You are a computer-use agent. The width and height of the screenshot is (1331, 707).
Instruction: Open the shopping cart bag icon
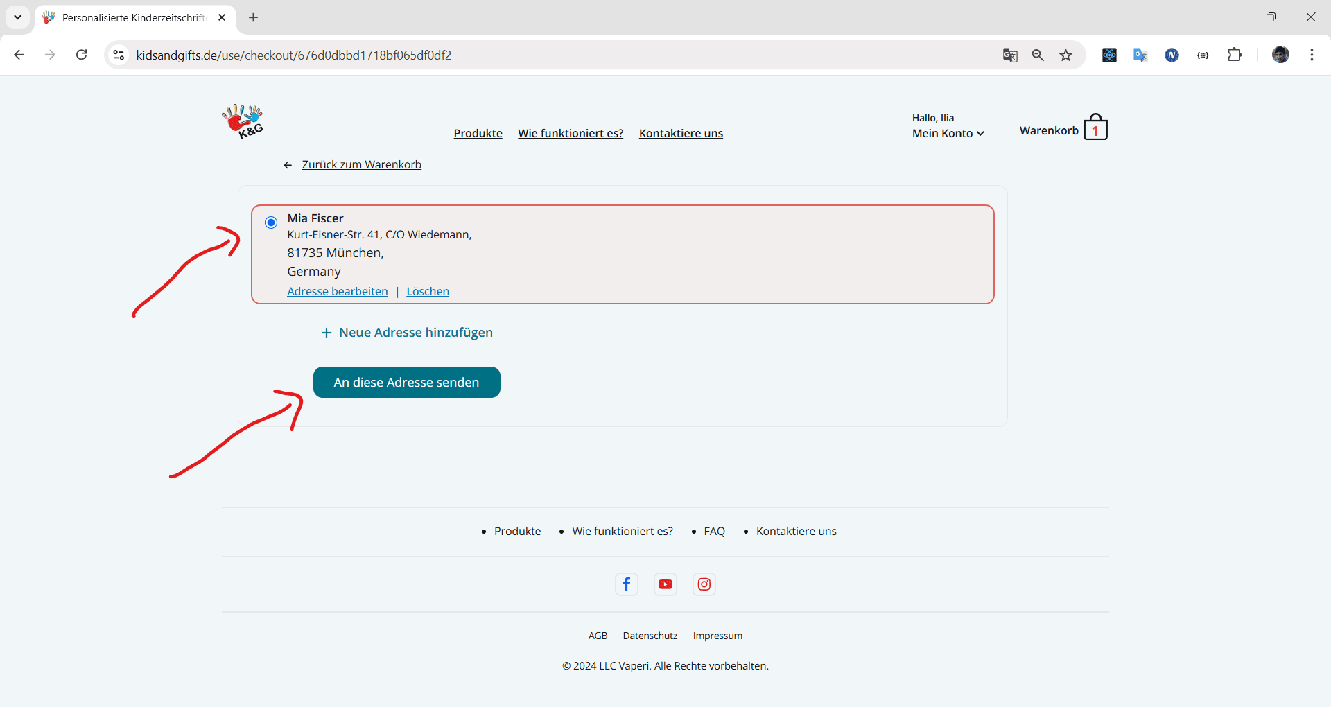[x=1095, y=128]
